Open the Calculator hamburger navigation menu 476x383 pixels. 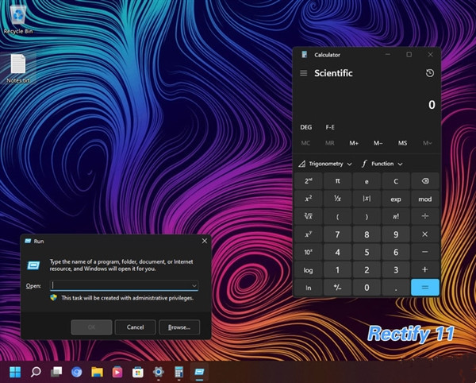point(303,73)
